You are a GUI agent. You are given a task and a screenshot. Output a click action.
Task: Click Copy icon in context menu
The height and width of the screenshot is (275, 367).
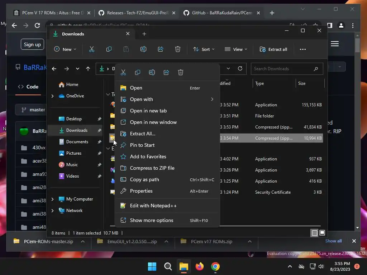coord(138,72)
